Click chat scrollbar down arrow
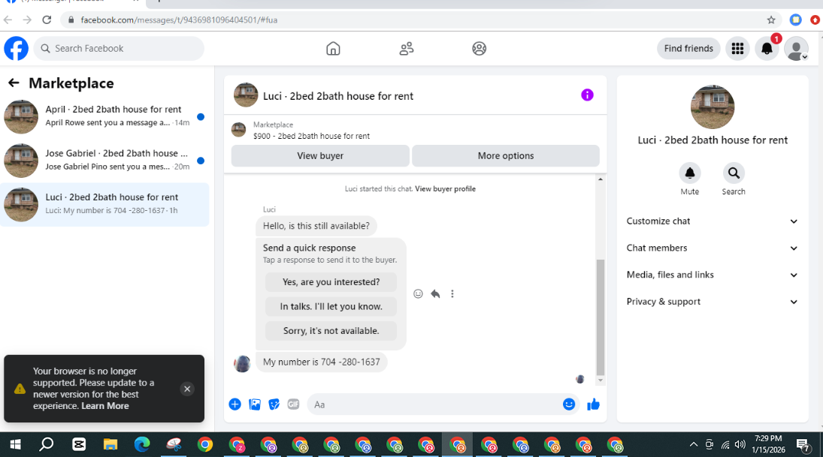Viewport: 823px width, 457px height. tap(601, 380)
